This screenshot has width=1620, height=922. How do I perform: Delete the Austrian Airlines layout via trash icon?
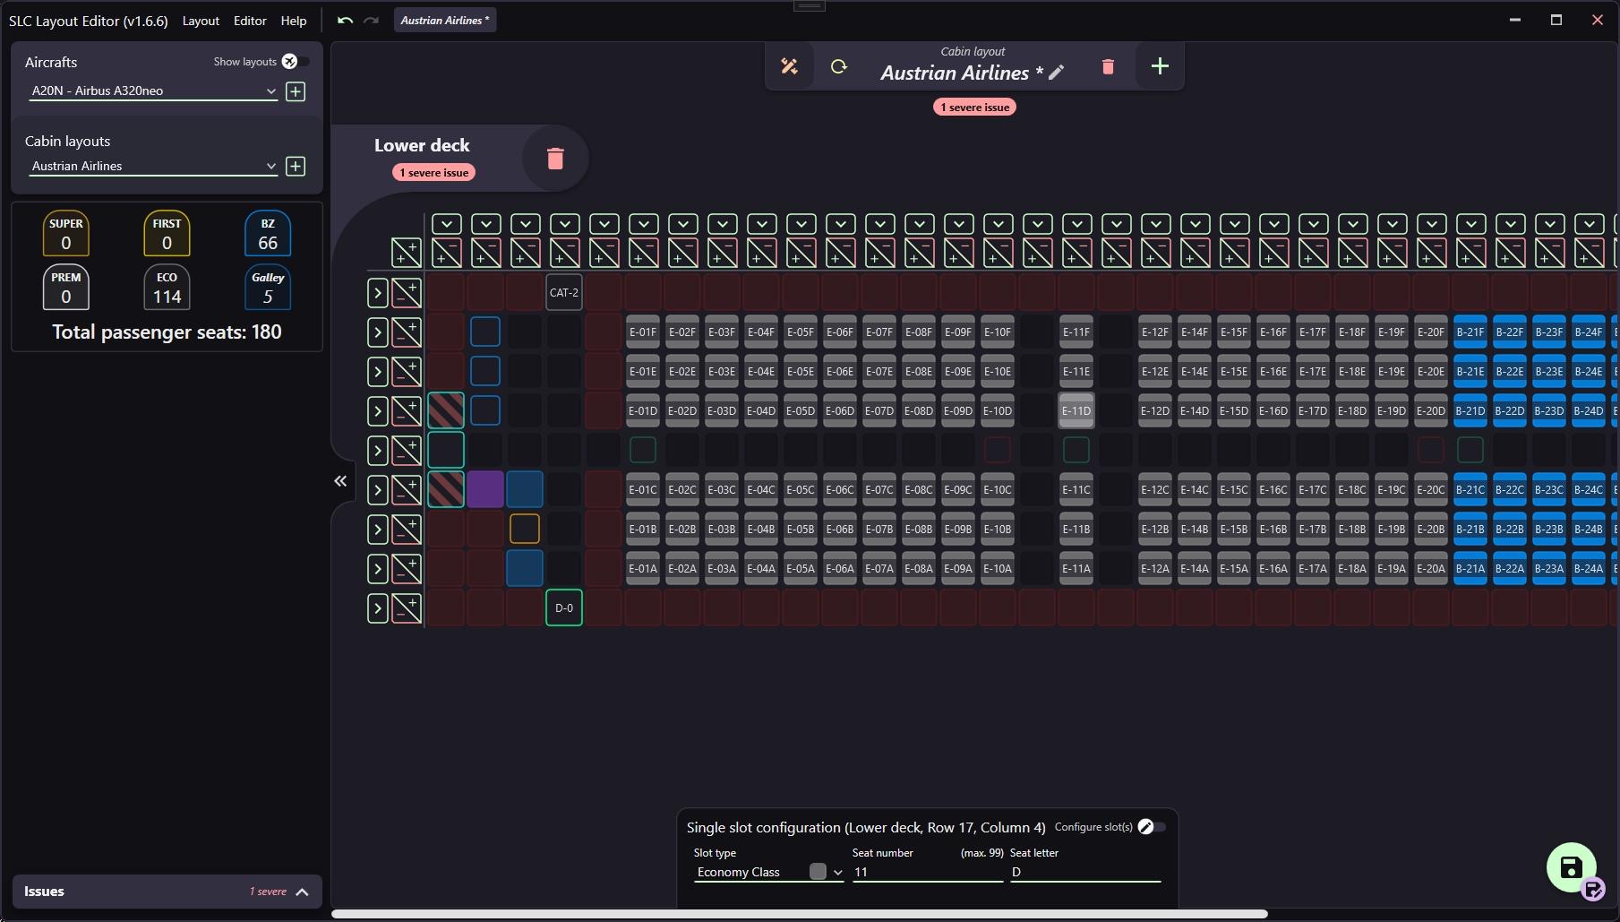1107,65
